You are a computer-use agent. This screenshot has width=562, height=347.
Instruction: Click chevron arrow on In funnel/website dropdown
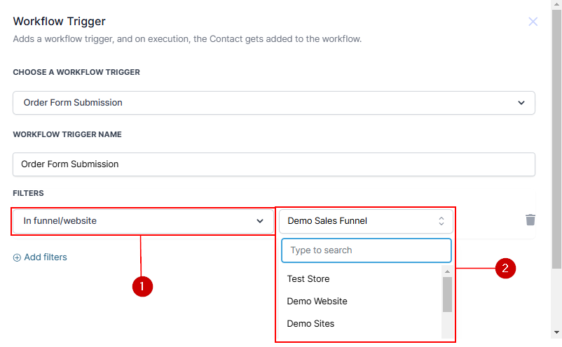point(259,221)
